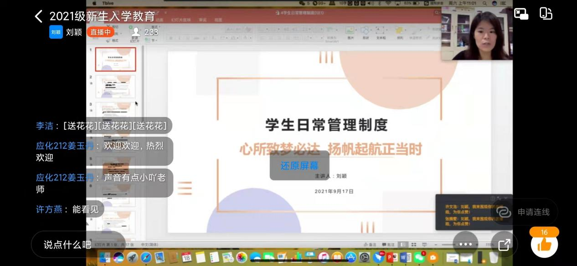
Task: Tap the 刘颖 host avatar badge
Action: 56,32
